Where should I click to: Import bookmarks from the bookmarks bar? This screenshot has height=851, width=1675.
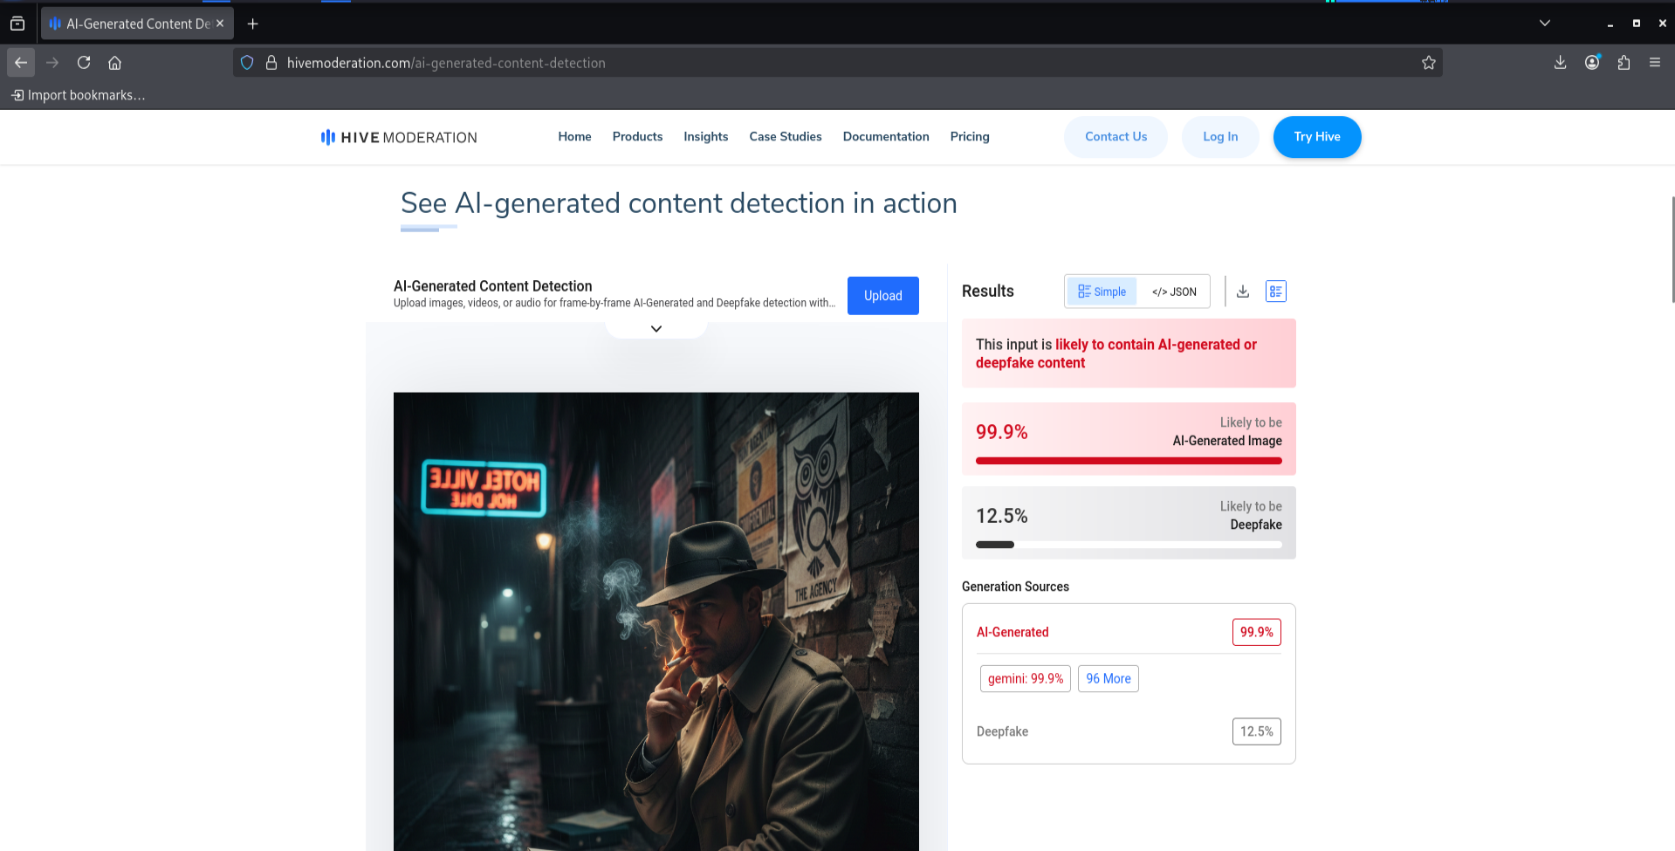(x=79, y=95)
